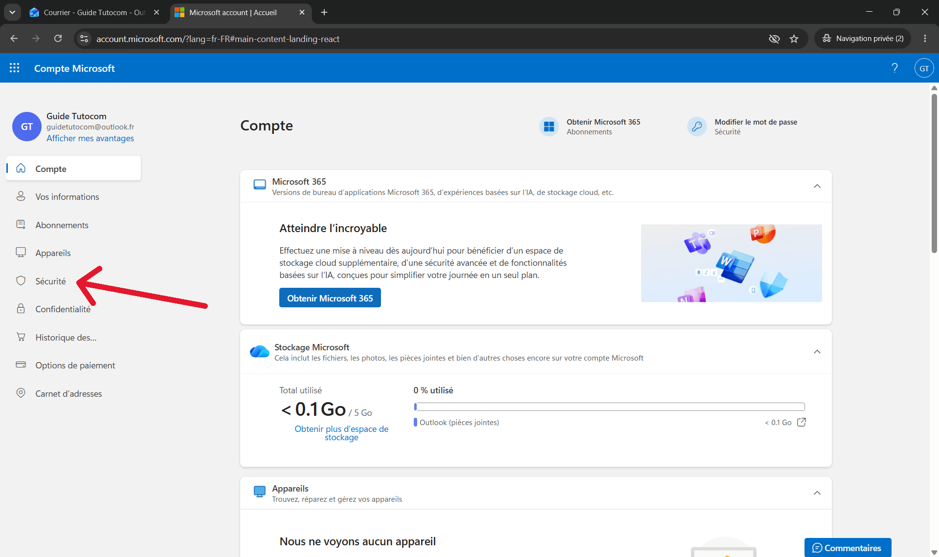
Task: Click the shopping cart icon for Historique
Action: [x=21, y=337]
